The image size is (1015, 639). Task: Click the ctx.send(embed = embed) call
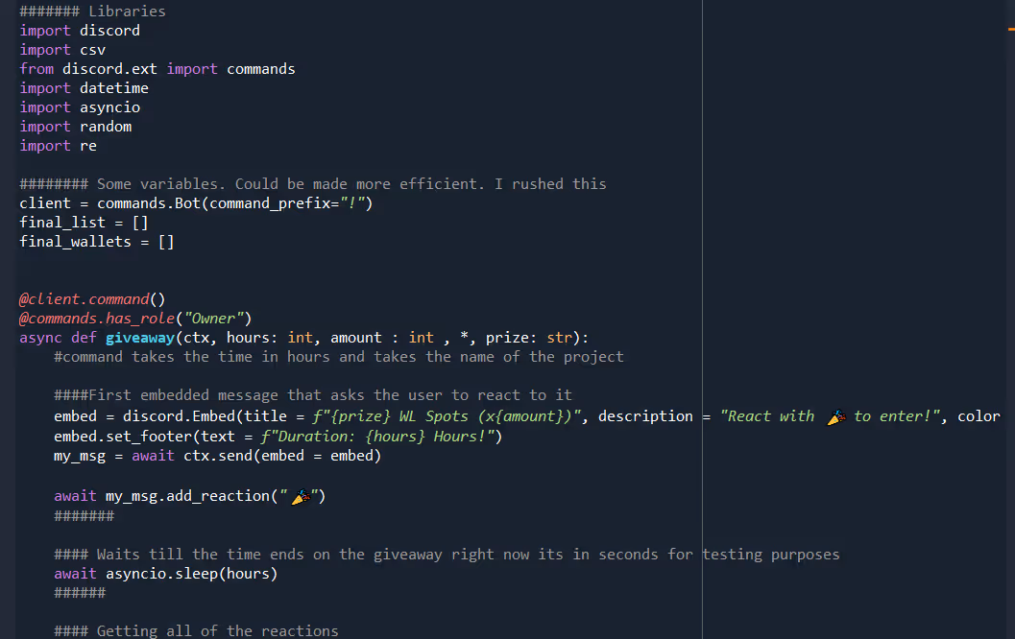click(x=282, y=456)
